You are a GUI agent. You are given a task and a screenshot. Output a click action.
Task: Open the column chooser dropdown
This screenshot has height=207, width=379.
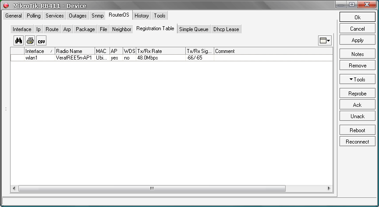click(325, 41)
